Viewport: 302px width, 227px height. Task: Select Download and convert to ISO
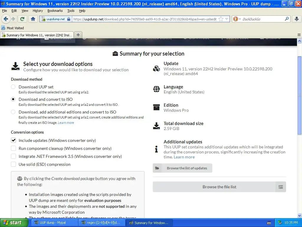tap(13, 99)
